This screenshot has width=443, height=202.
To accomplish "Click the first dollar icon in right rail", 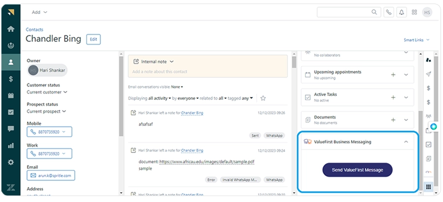I will (x=428, y=88).
